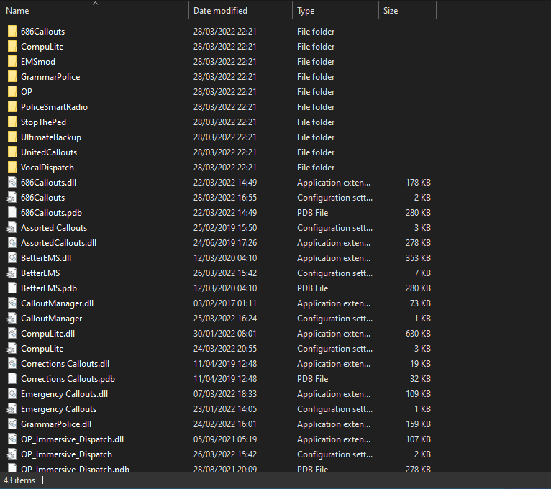Select the StopThePed folder icon
The image size is (551, 489).
[x=12, y=122]
